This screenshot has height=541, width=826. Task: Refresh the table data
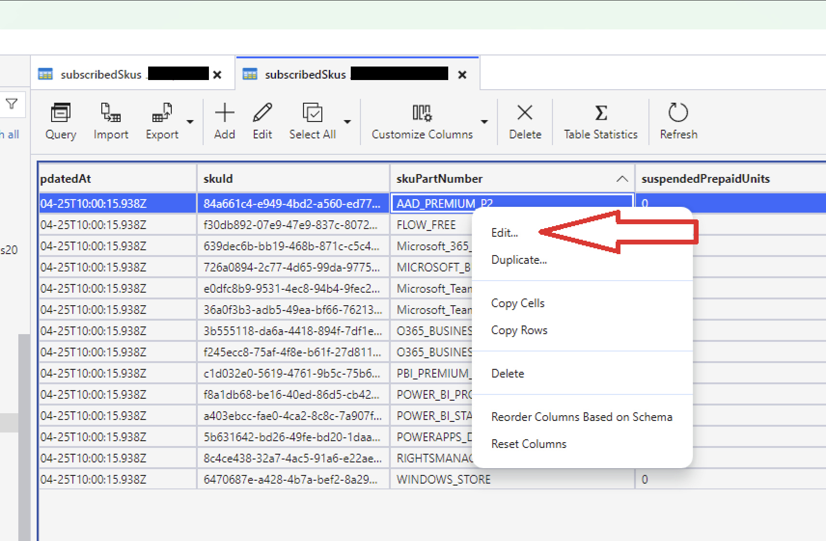pyautogui.click(x=678, y=121)
